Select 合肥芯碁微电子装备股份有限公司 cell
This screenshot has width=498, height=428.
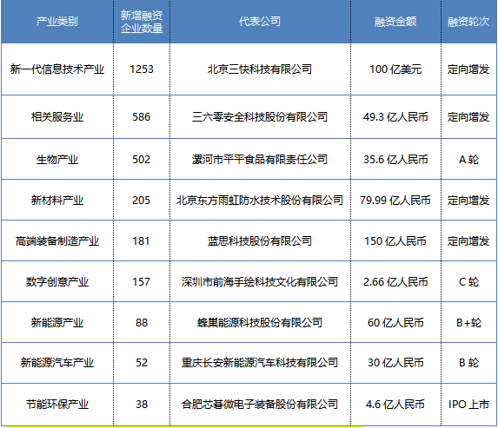260,405
